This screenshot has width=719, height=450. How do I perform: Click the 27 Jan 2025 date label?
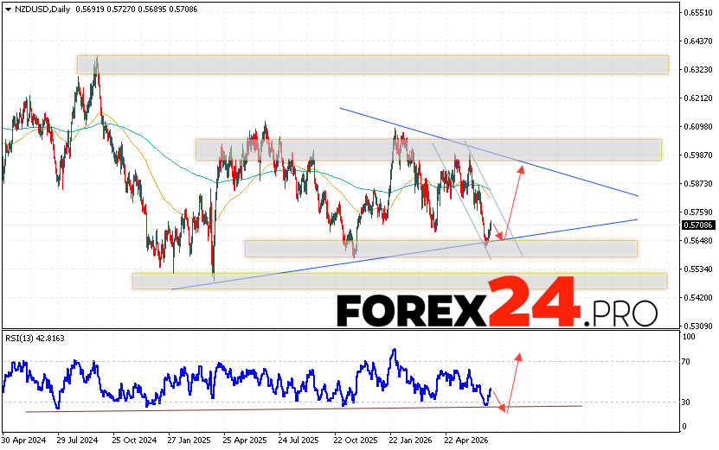(x=189, y=440)
